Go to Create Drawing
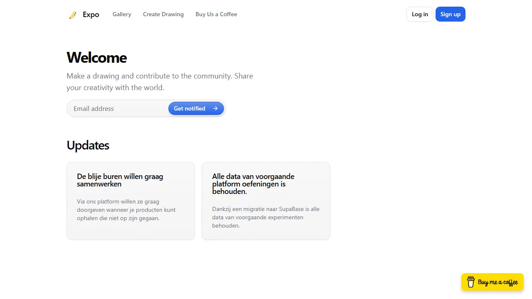This screenshot has height=299, width=532. [163, 14]
